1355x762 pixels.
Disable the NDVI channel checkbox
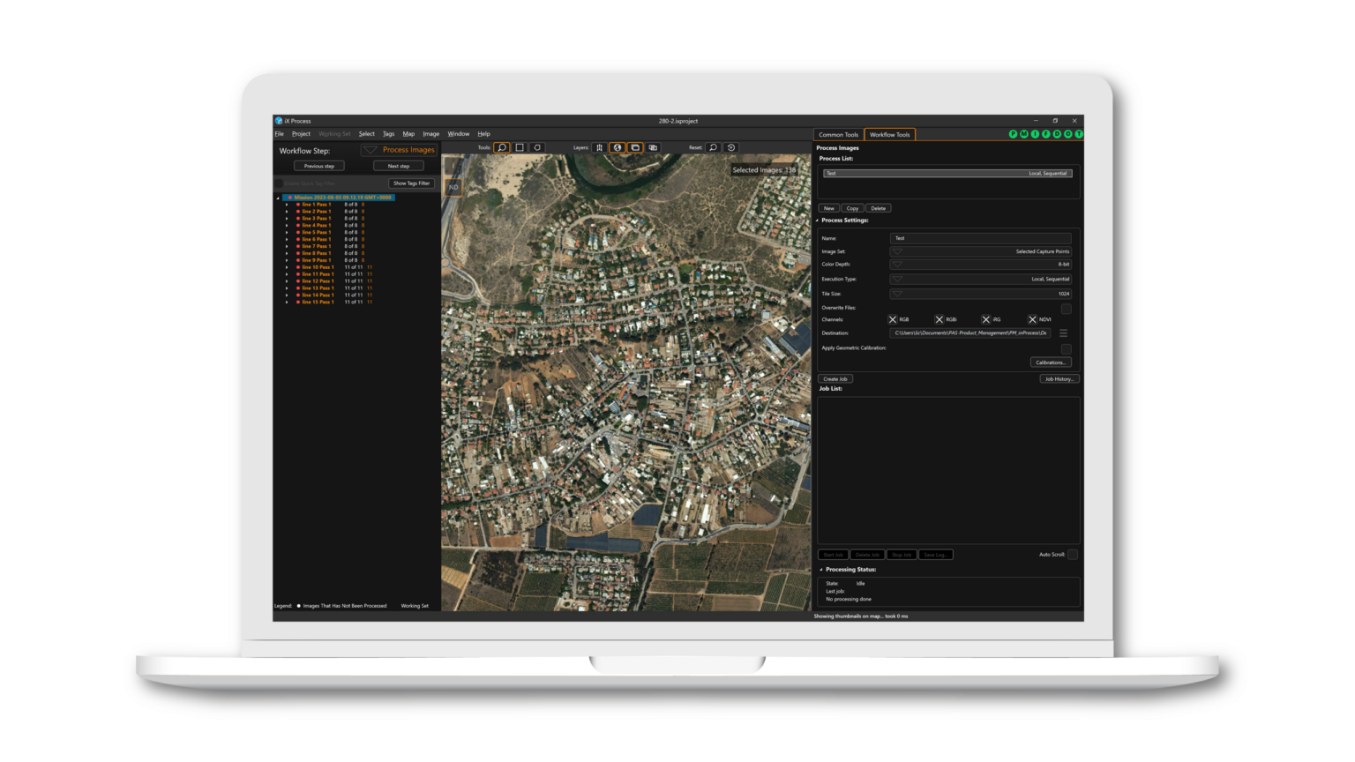pos(1032,319)
